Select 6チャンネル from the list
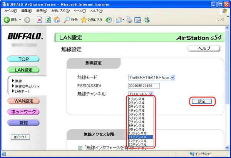Viewport: 231px width, 158px height. [x=141, y=118]
